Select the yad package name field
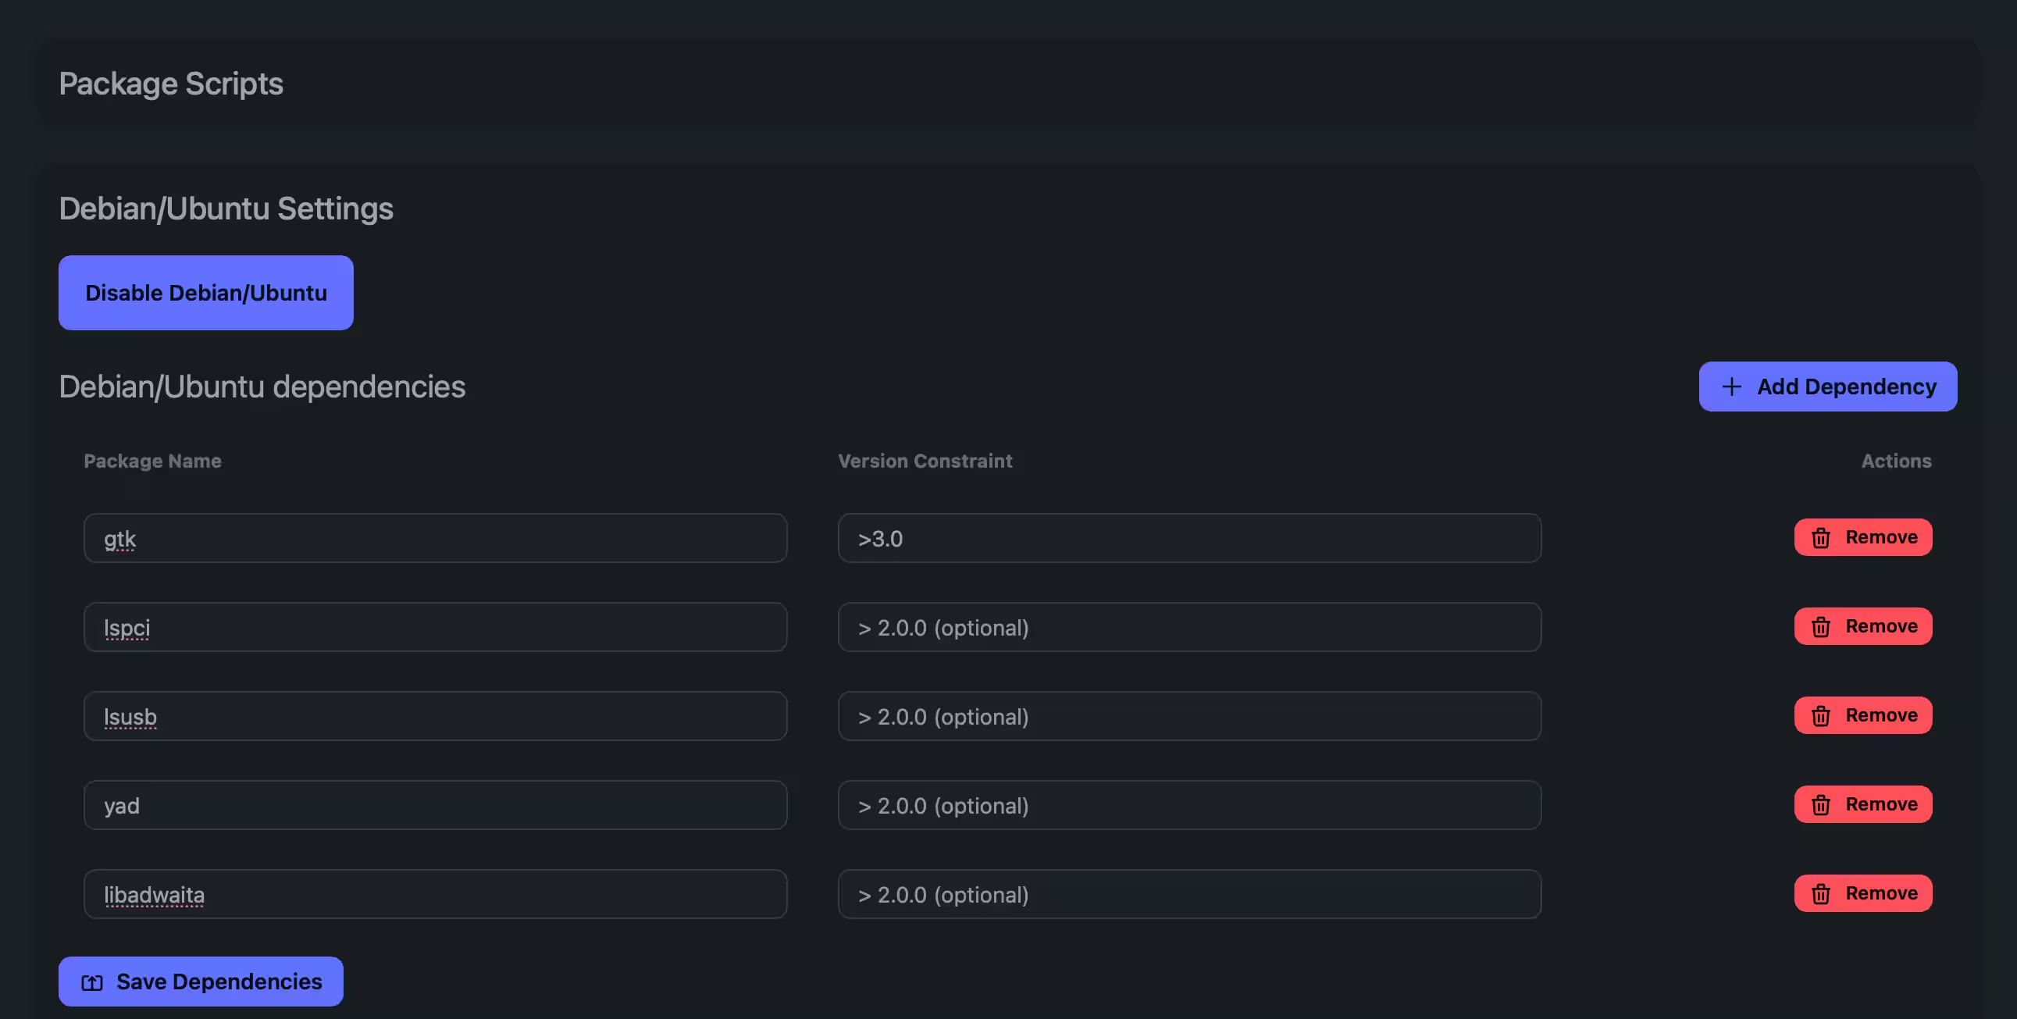Screen dimensions: 2017x1019 435,805
